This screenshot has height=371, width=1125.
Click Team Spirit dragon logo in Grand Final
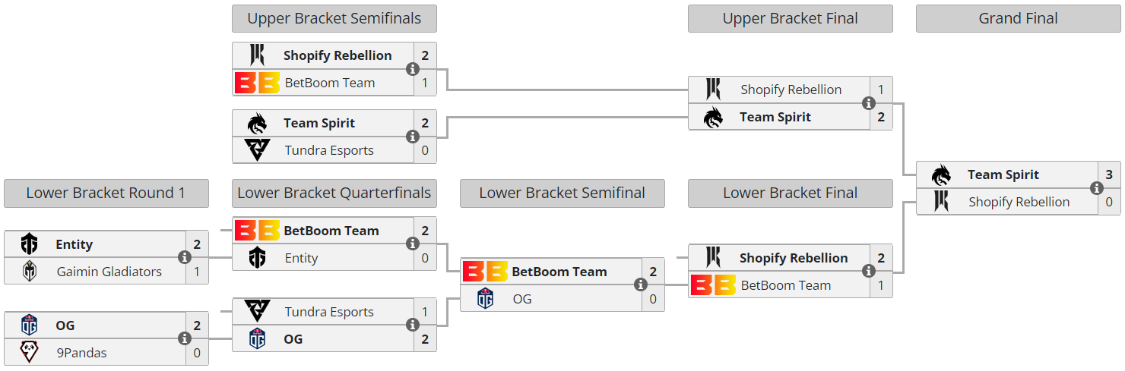click(x=941, y=174)
